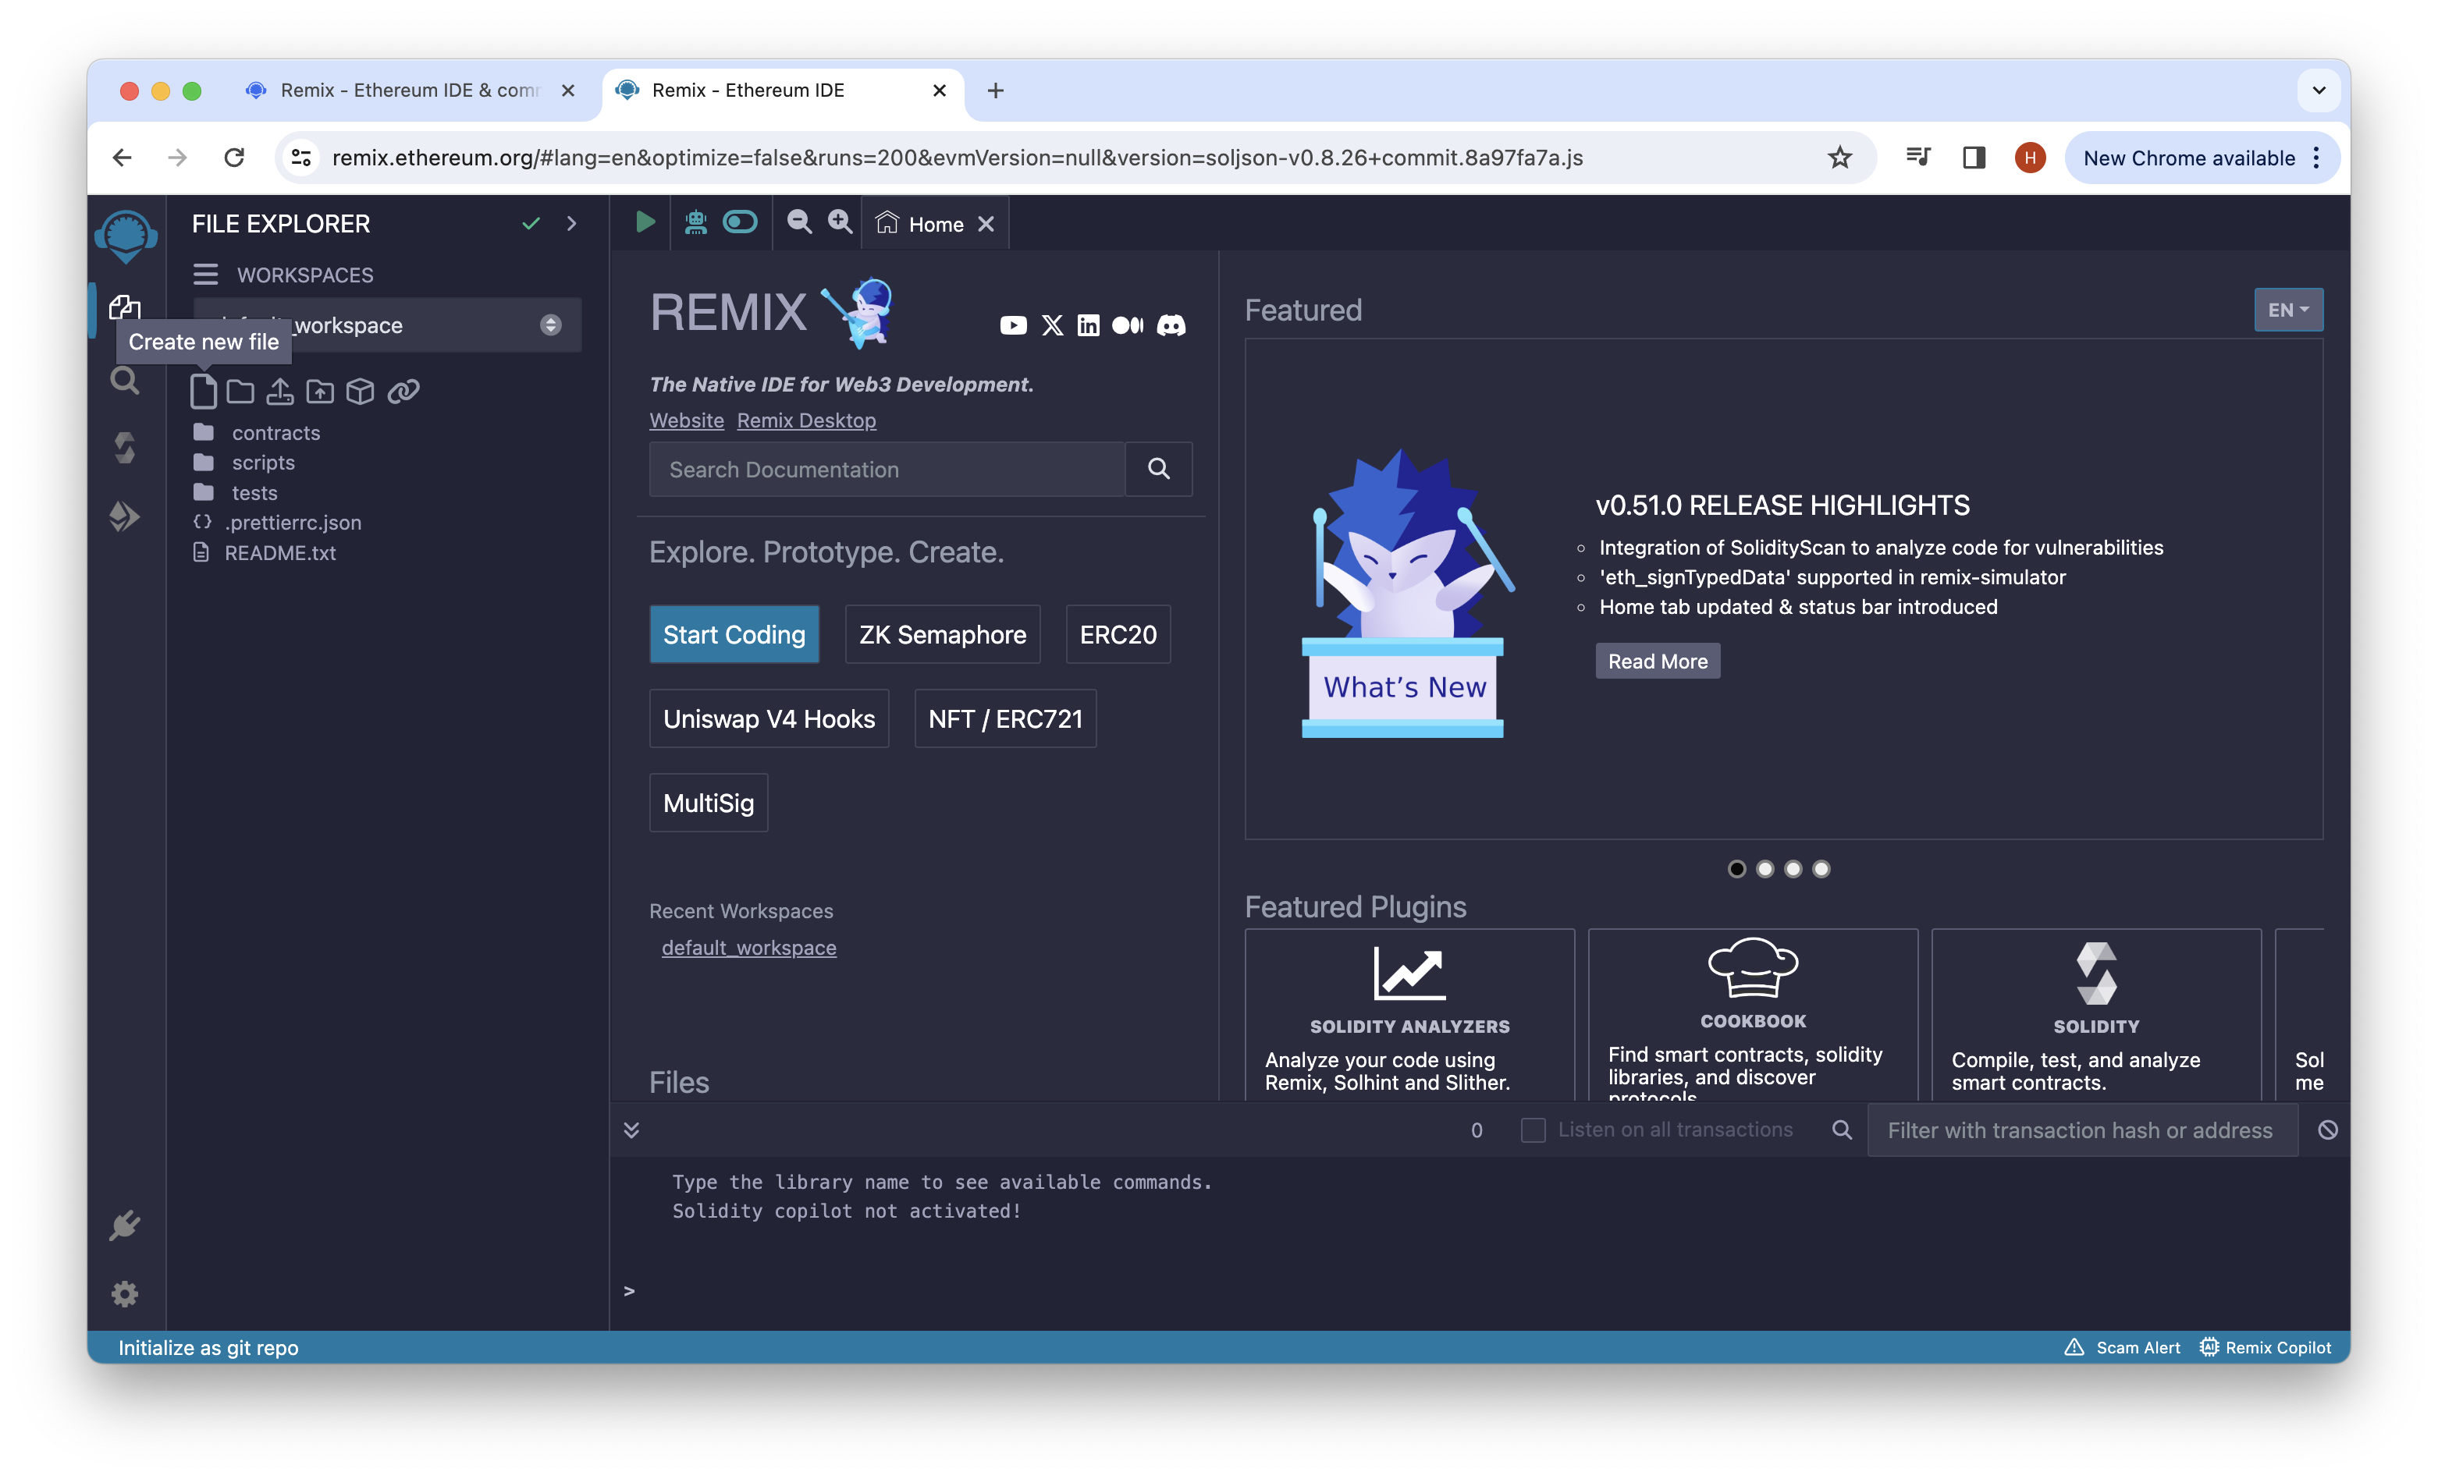Open the Remix Desktop link

pyautogui.click(x=806, y=420)
